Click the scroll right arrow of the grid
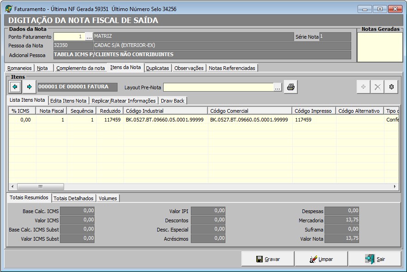Image resolution: width=407 pixels, height=272 pixels. tap(395, 186)
